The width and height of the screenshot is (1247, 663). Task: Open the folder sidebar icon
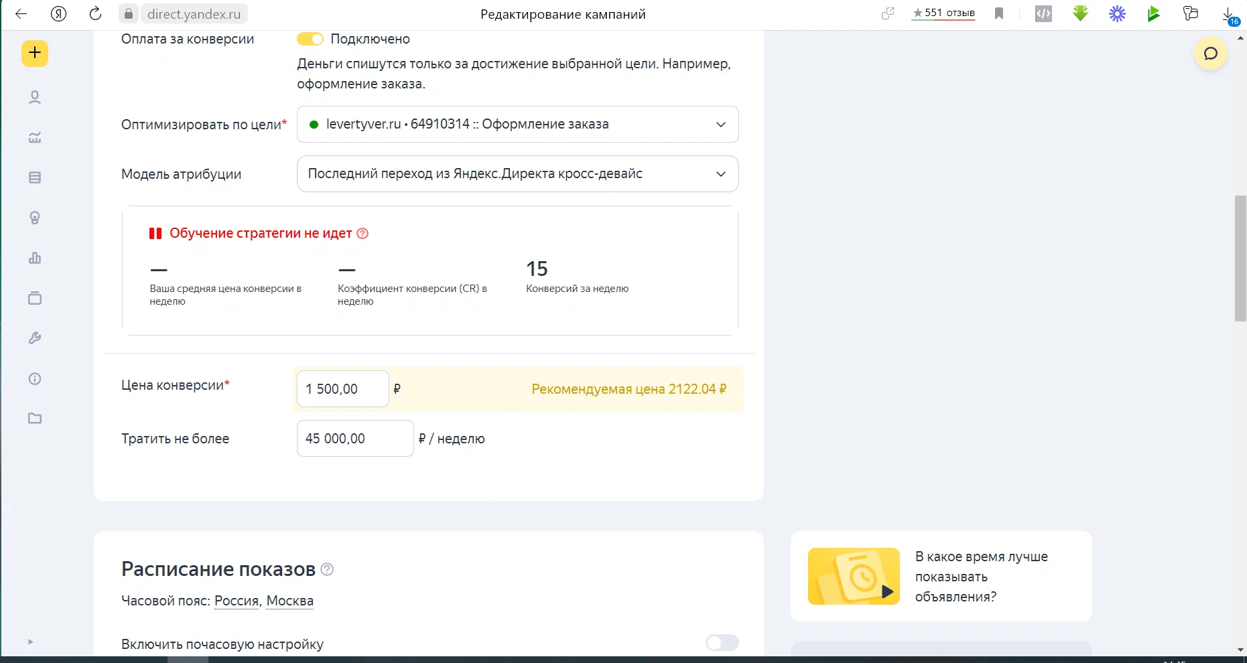(x=35, y=419)
